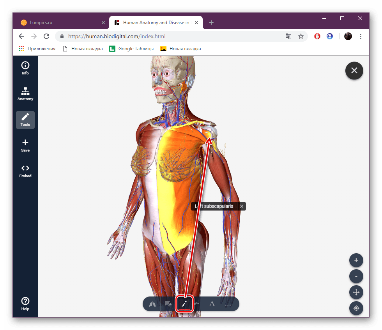382x330 pixels.
Task: Zoom in using the plus control
Action: coord(356,260)
